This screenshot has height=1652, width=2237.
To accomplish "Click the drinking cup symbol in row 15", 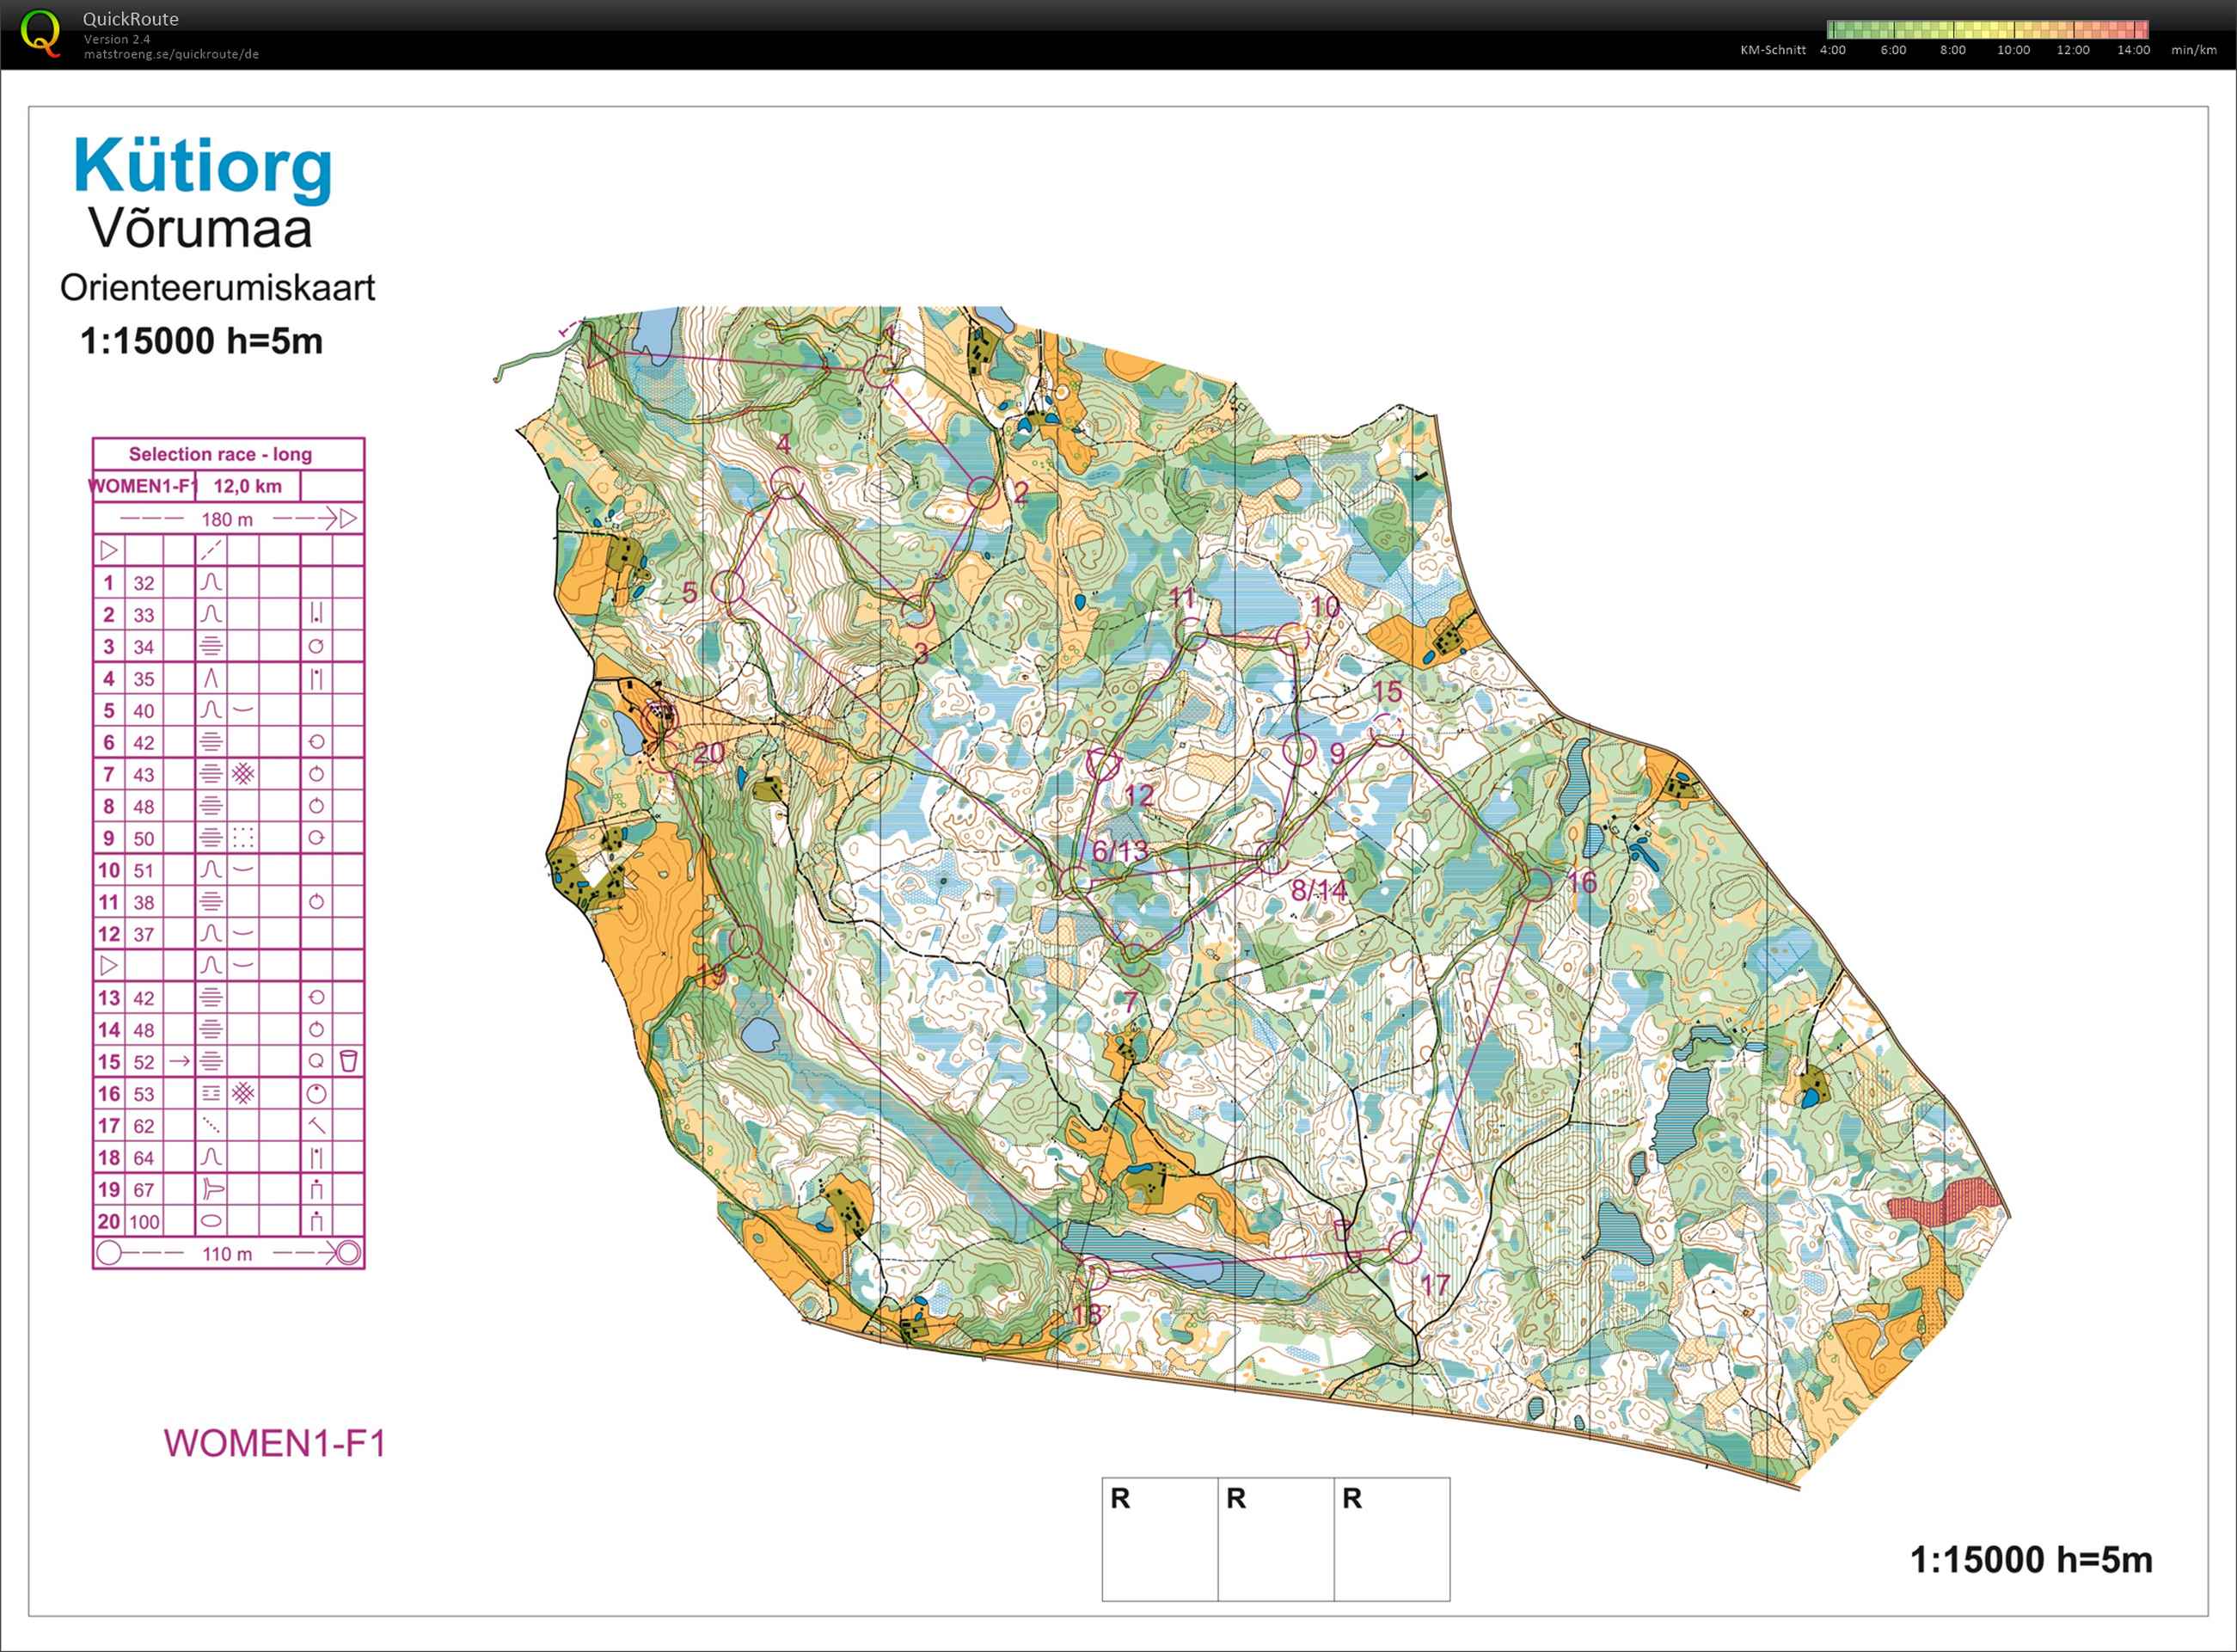I will click(348, 1061).
